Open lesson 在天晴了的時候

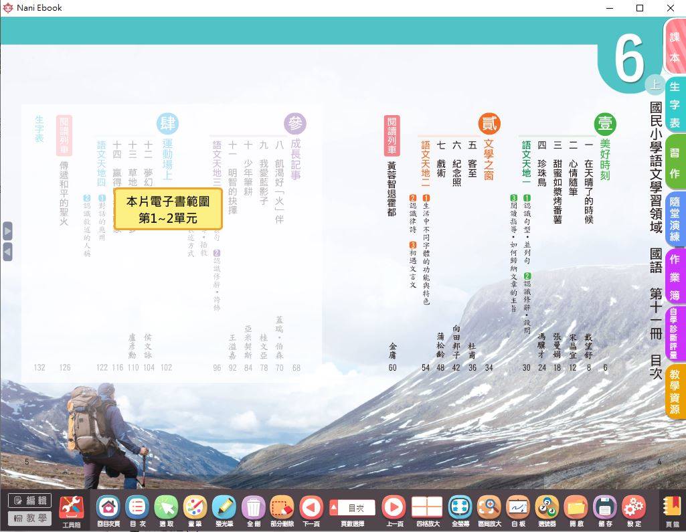pos(589,191)
